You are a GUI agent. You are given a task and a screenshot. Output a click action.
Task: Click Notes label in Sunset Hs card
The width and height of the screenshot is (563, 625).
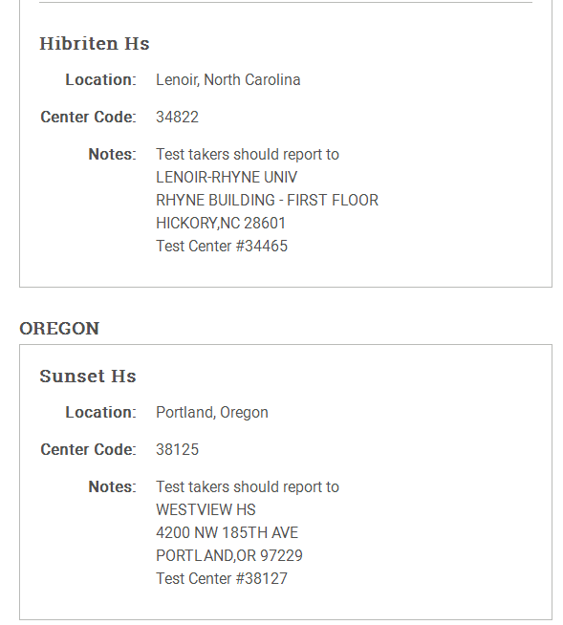point(112,486)
